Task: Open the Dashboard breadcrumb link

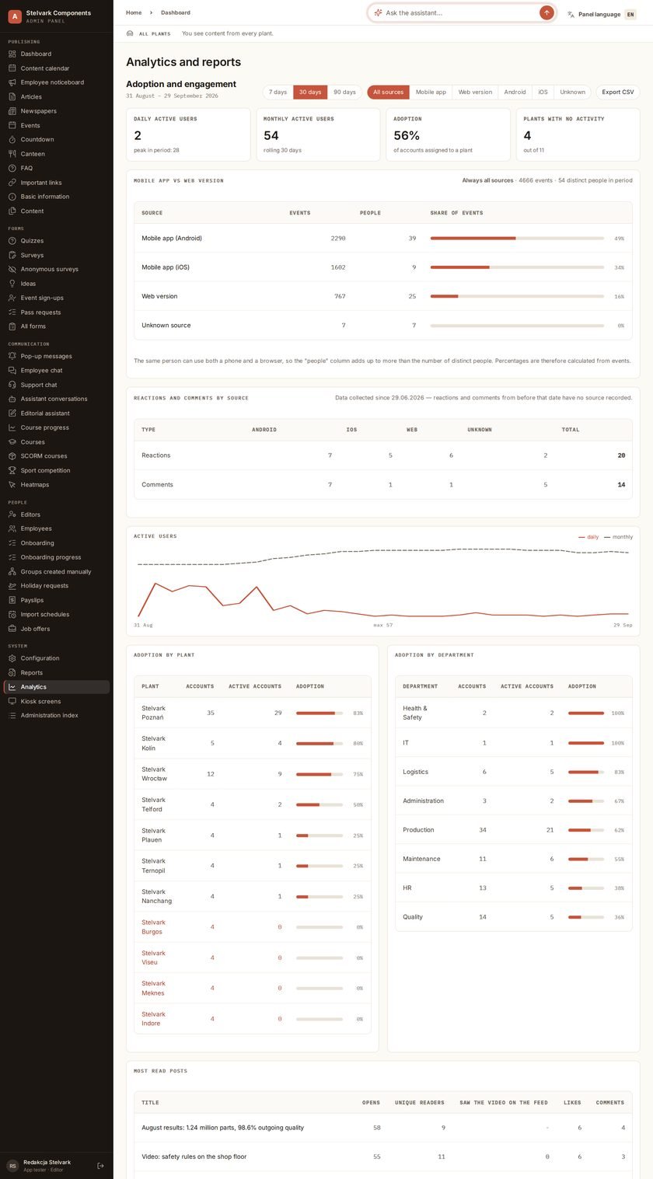Action: 176,12
